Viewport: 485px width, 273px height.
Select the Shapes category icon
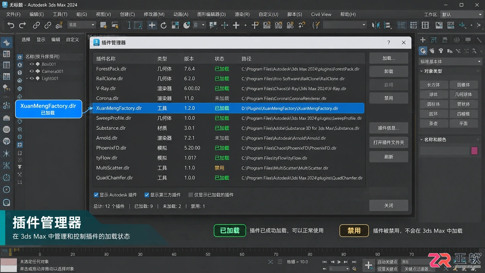click(432, 51)
